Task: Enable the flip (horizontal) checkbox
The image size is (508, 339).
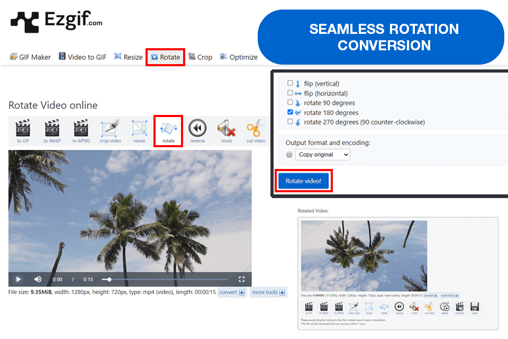Action: click(290, 93)
